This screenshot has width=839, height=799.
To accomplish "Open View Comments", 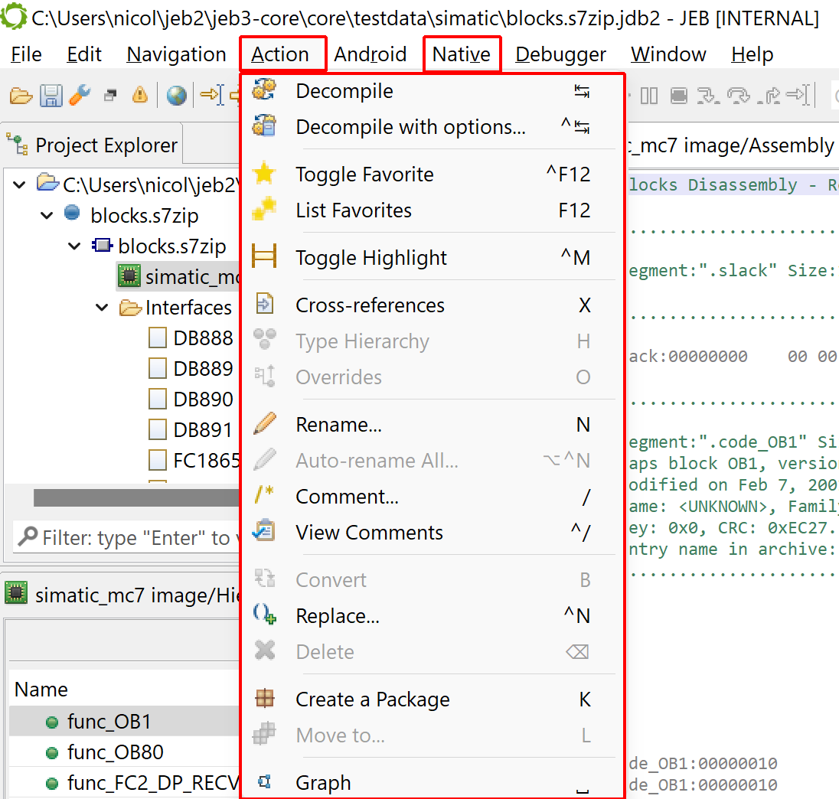I will (x=433, y=532).
